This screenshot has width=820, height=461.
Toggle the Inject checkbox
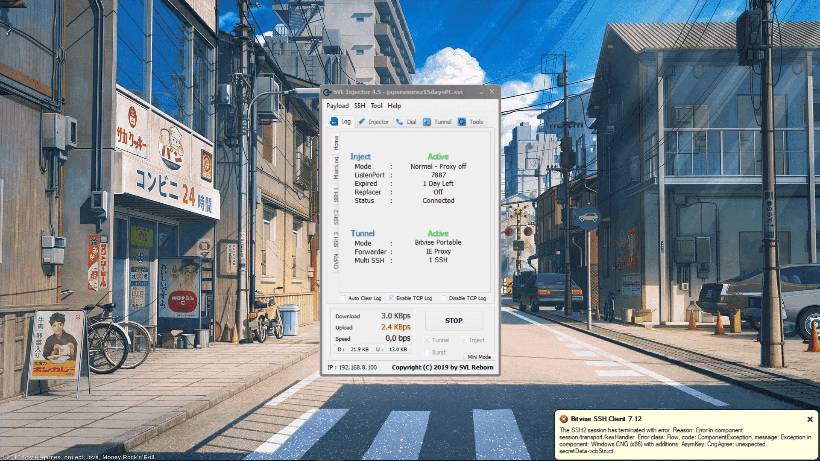[x=464, y=340]
